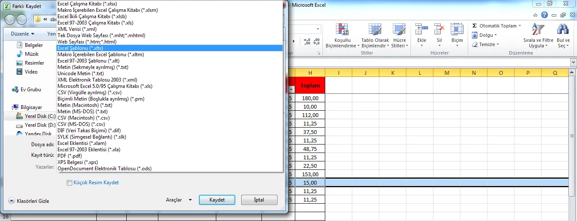
Task: Select PDF (*.pdf) file type
Action: pyautogui.click(x=70, y=156)
